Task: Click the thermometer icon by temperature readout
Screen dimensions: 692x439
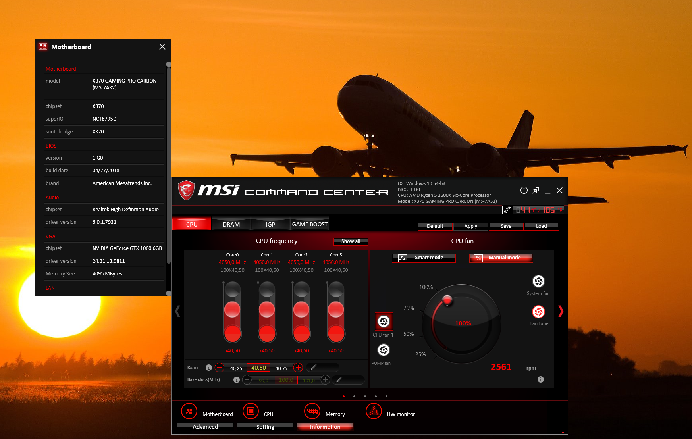Action: pos(507,210)
